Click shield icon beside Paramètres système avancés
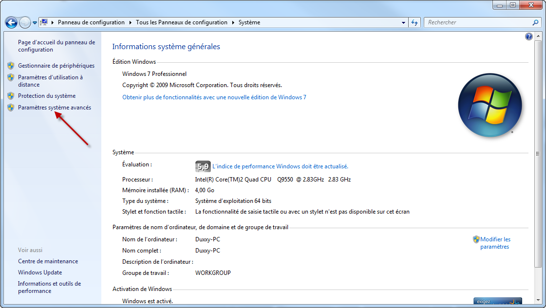 pyautogui.click(x=11, y=108)
